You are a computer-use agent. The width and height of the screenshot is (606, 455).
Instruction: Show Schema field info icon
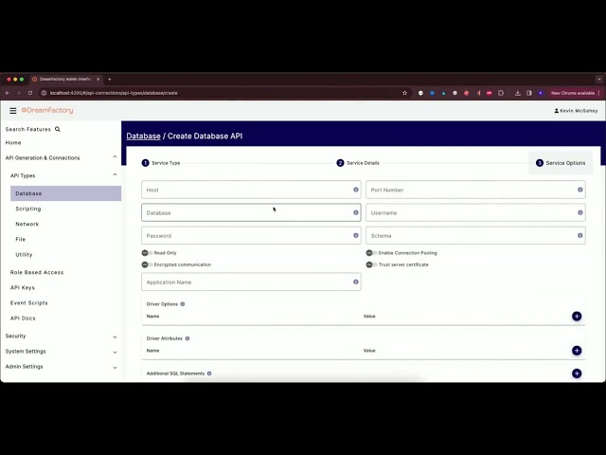pos(580,235)
